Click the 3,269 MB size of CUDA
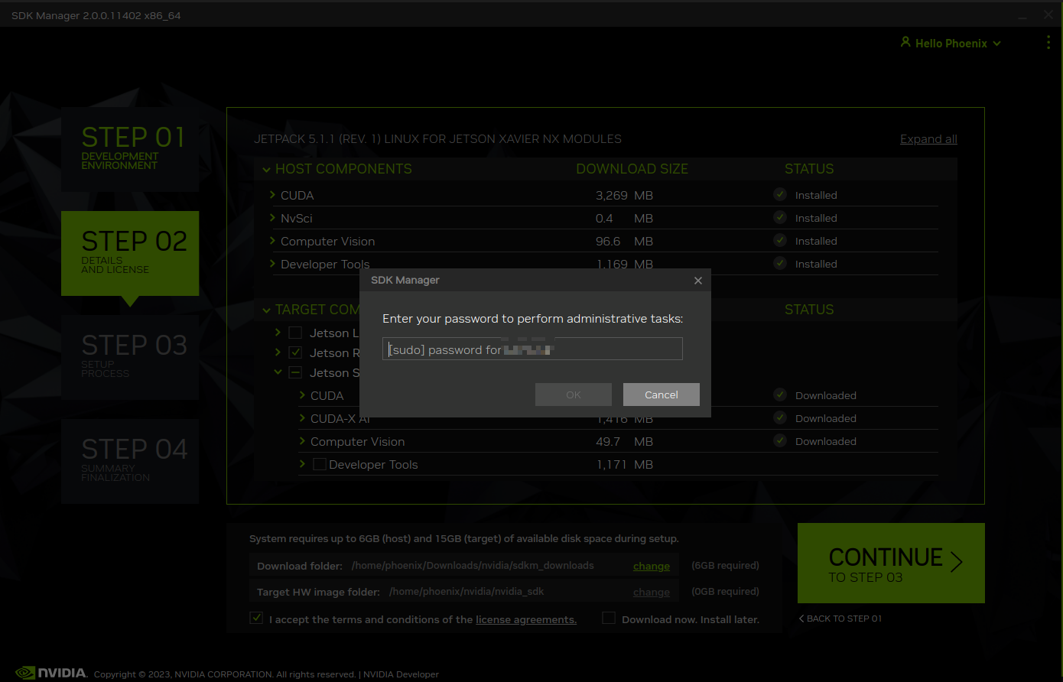1063x682 pixels. pyautogui.click(x=624, y=195)
